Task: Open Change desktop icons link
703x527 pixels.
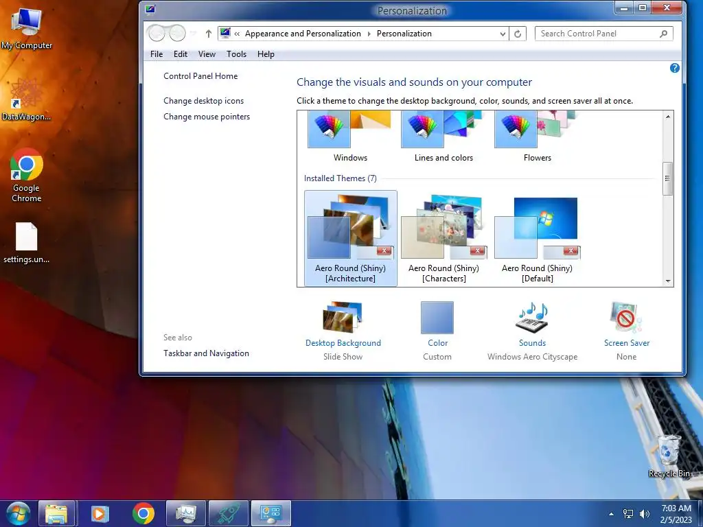Action: point(203,101)
